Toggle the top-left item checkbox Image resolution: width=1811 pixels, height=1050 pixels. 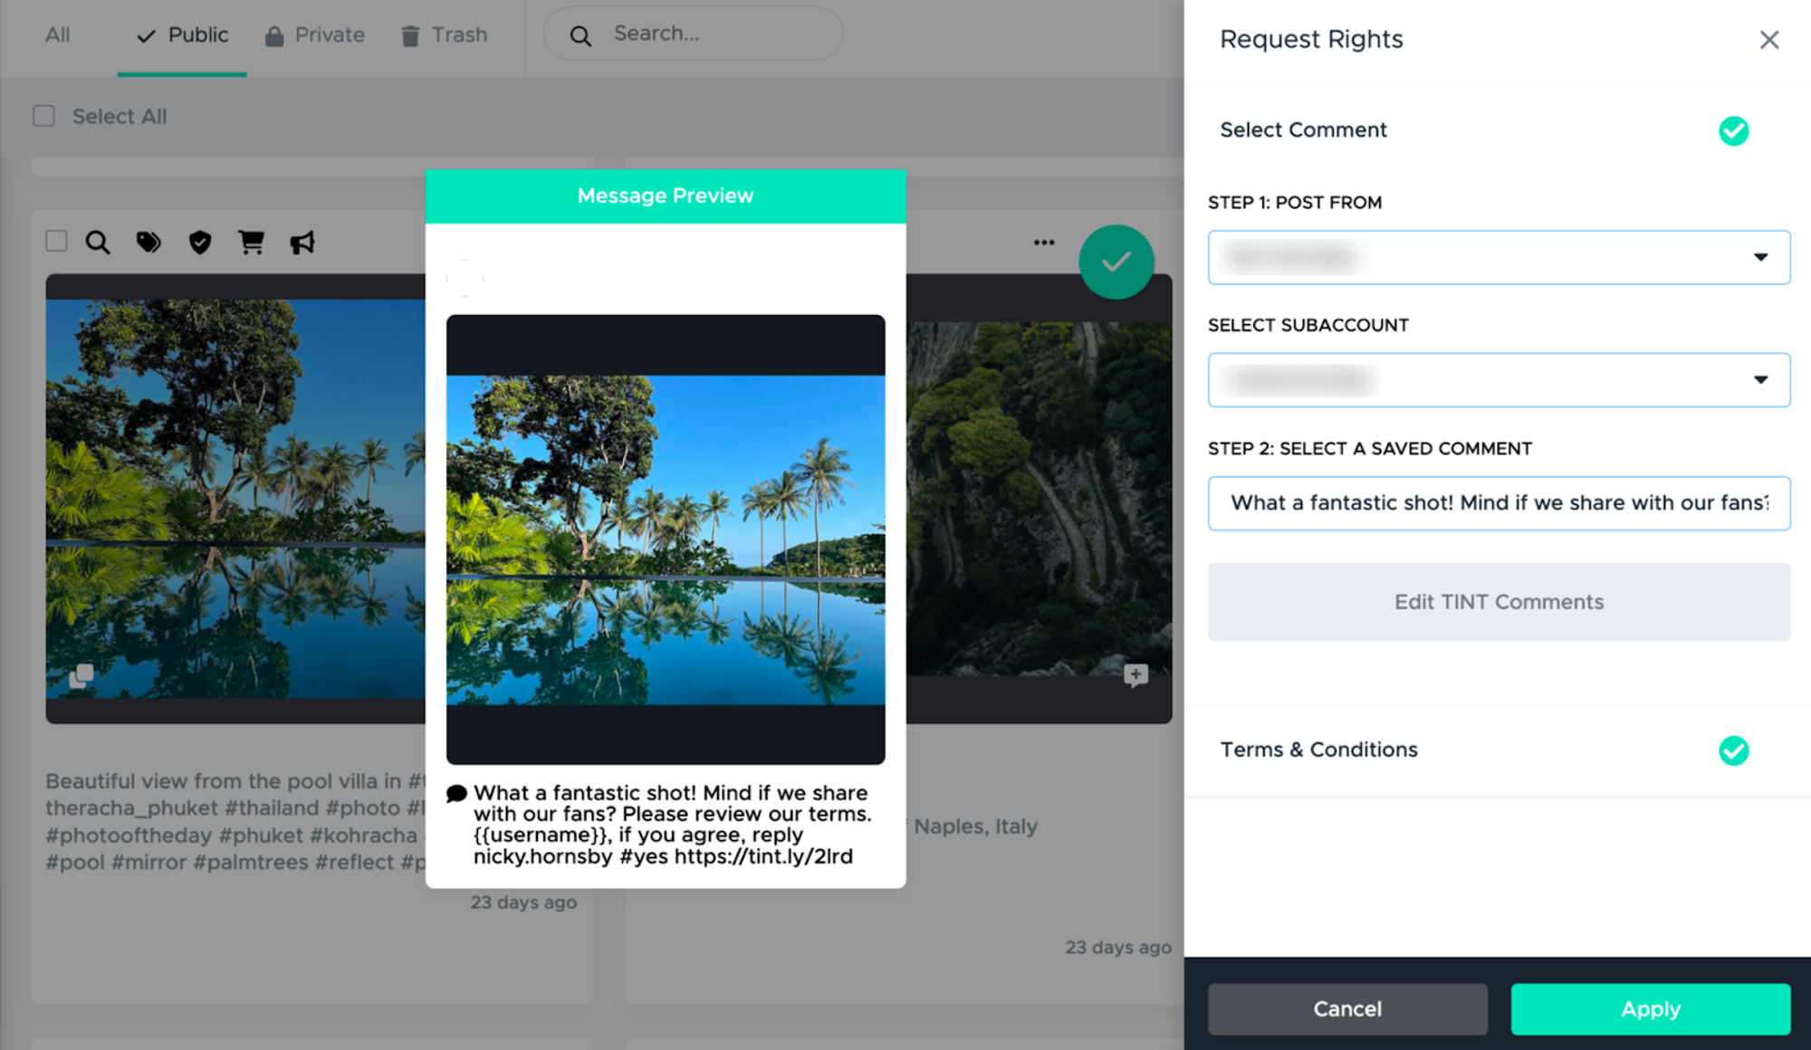point(55,242)
